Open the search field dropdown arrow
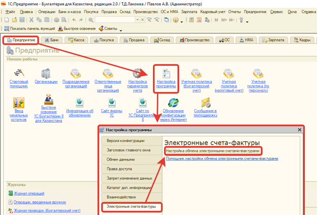Screen dimensions: 318x215 (137, 20)
